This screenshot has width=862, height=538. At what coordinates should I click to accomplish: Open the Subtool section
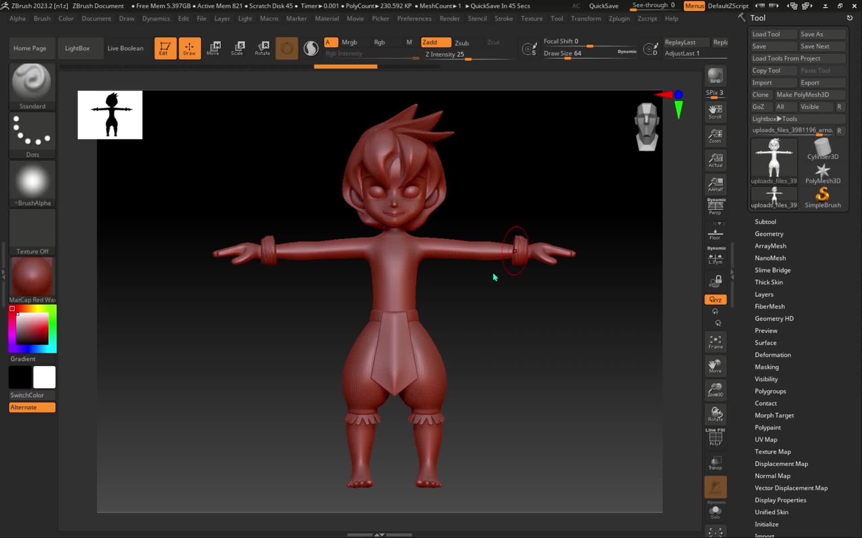coord(765,221)
